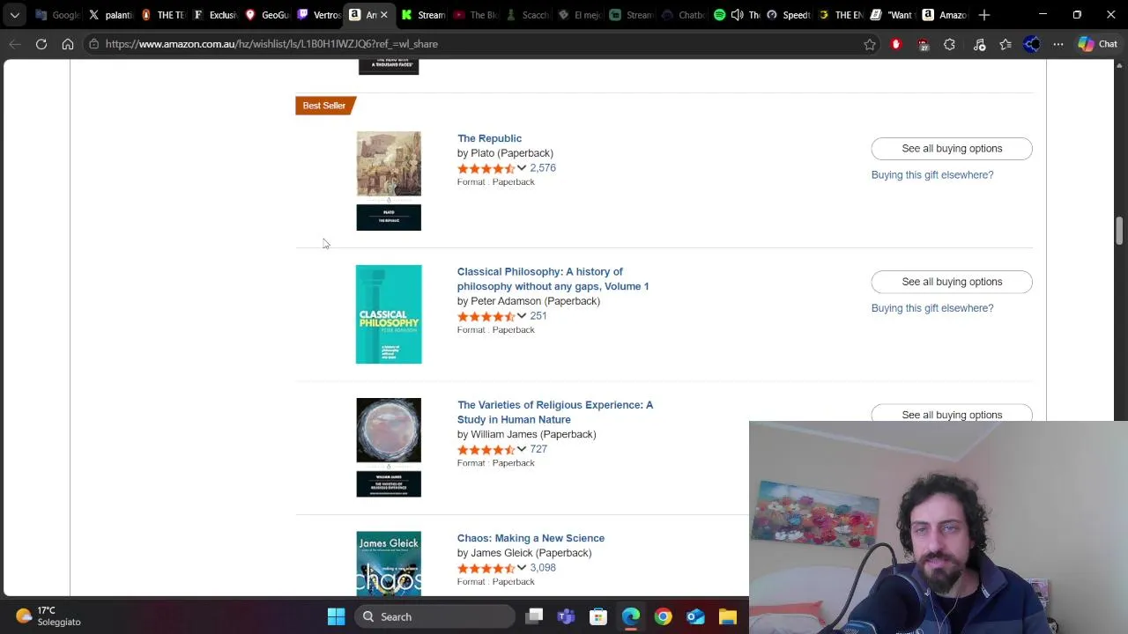Switch to the palanti X tab
This screenshot has height=634, width=1128.
[x=111, y=15]
